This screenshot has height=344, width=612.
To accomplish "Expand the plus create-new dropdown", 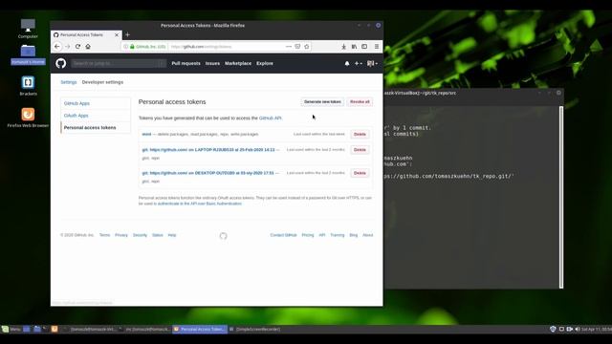I will 359,63.
